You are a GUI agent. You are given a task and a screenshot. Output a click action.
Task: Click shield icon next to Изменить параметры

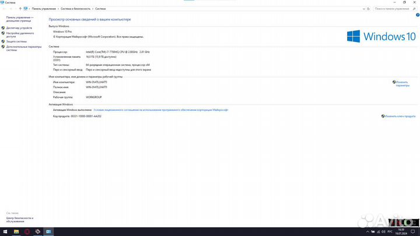tap(394, 82)
